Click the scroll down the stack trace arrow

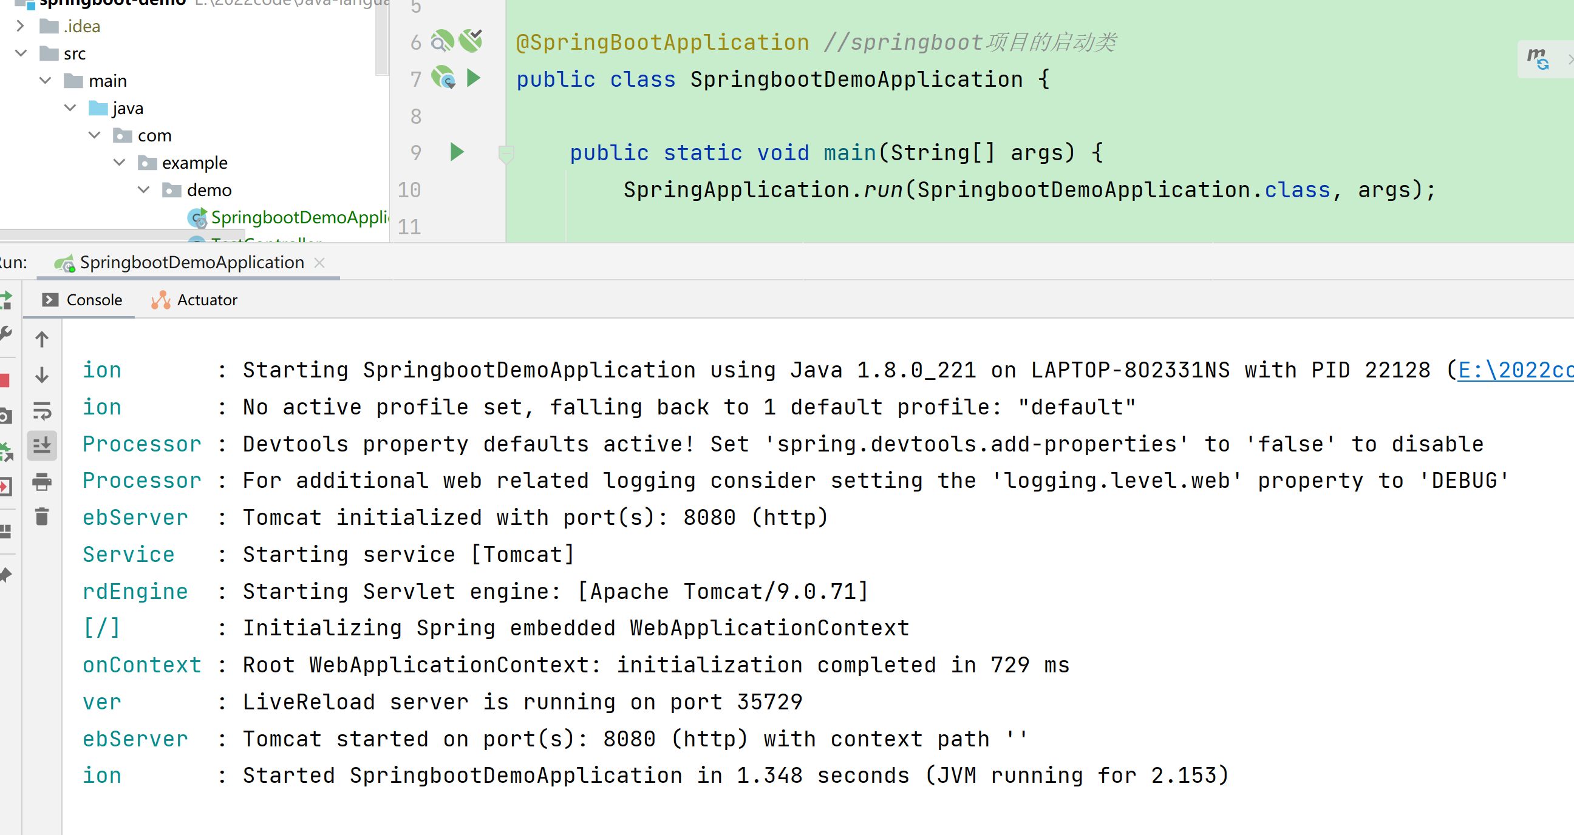pos(41,375)
